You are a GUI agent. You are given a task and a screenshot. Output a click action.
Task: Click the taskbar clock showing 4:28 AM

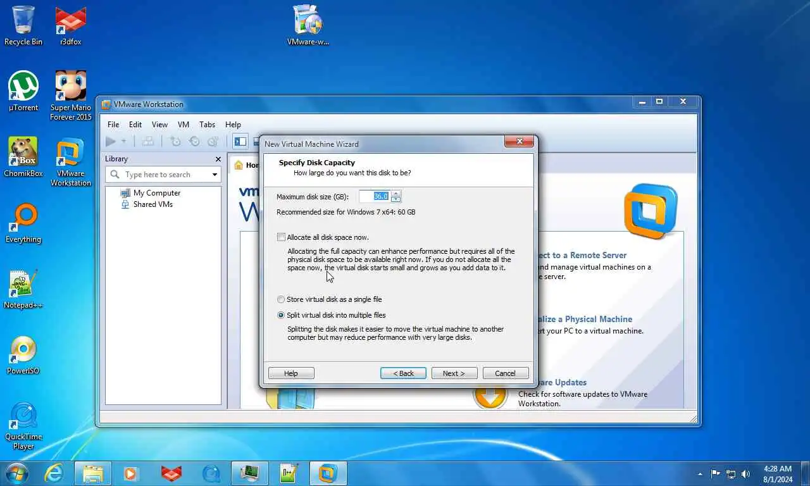click(777, 473)
